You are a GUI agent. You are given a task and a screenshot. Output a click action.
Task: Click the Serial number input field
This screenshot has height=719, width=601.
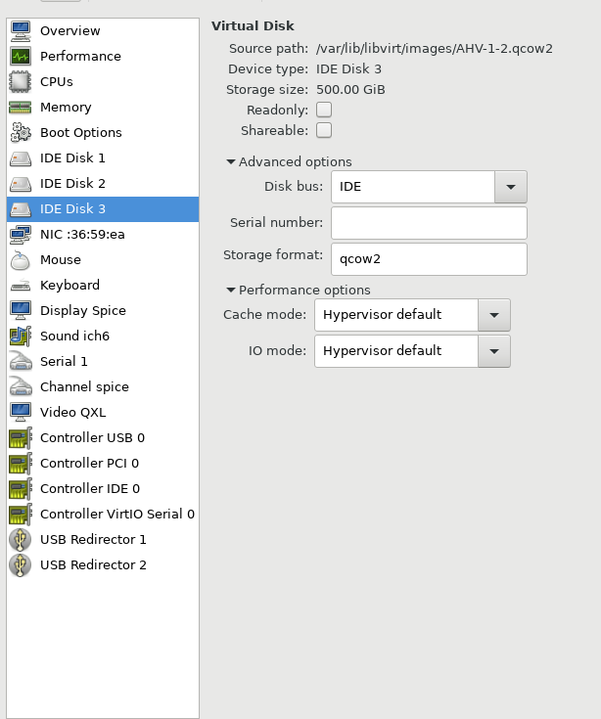[429, 223]
